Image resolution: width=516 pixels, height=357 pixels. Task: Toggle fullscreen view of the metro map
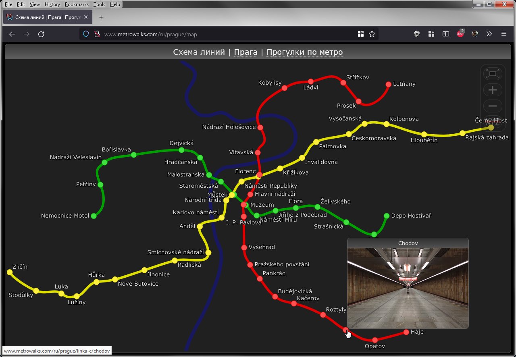[492, 74]
